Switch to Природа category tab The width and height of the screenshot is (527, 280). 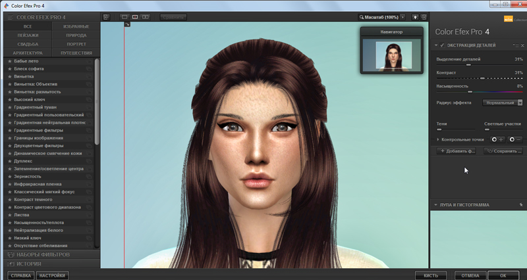point(76,35)
